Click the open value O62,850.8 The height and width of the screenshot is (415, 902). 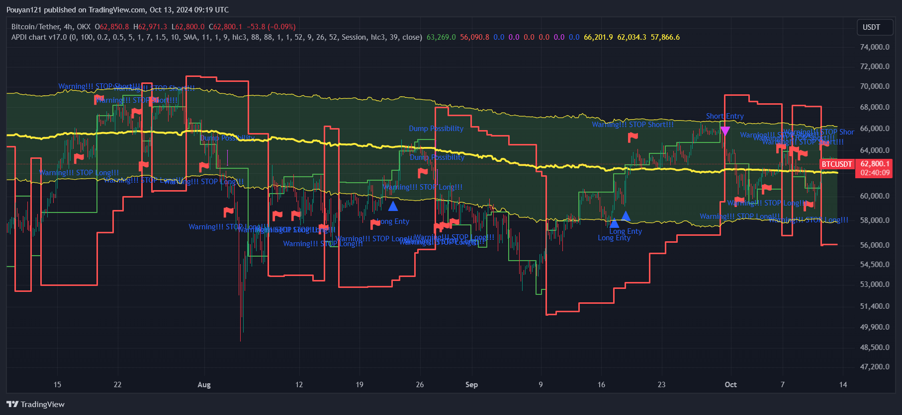click(x=112, y=27)
